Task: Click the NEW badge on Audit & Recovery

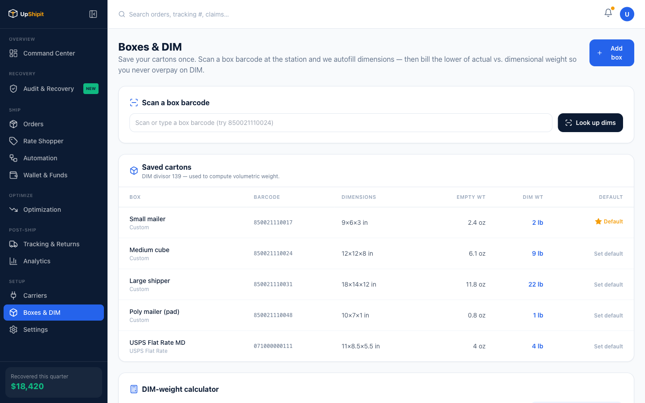Action: click(x=91, y=89)
